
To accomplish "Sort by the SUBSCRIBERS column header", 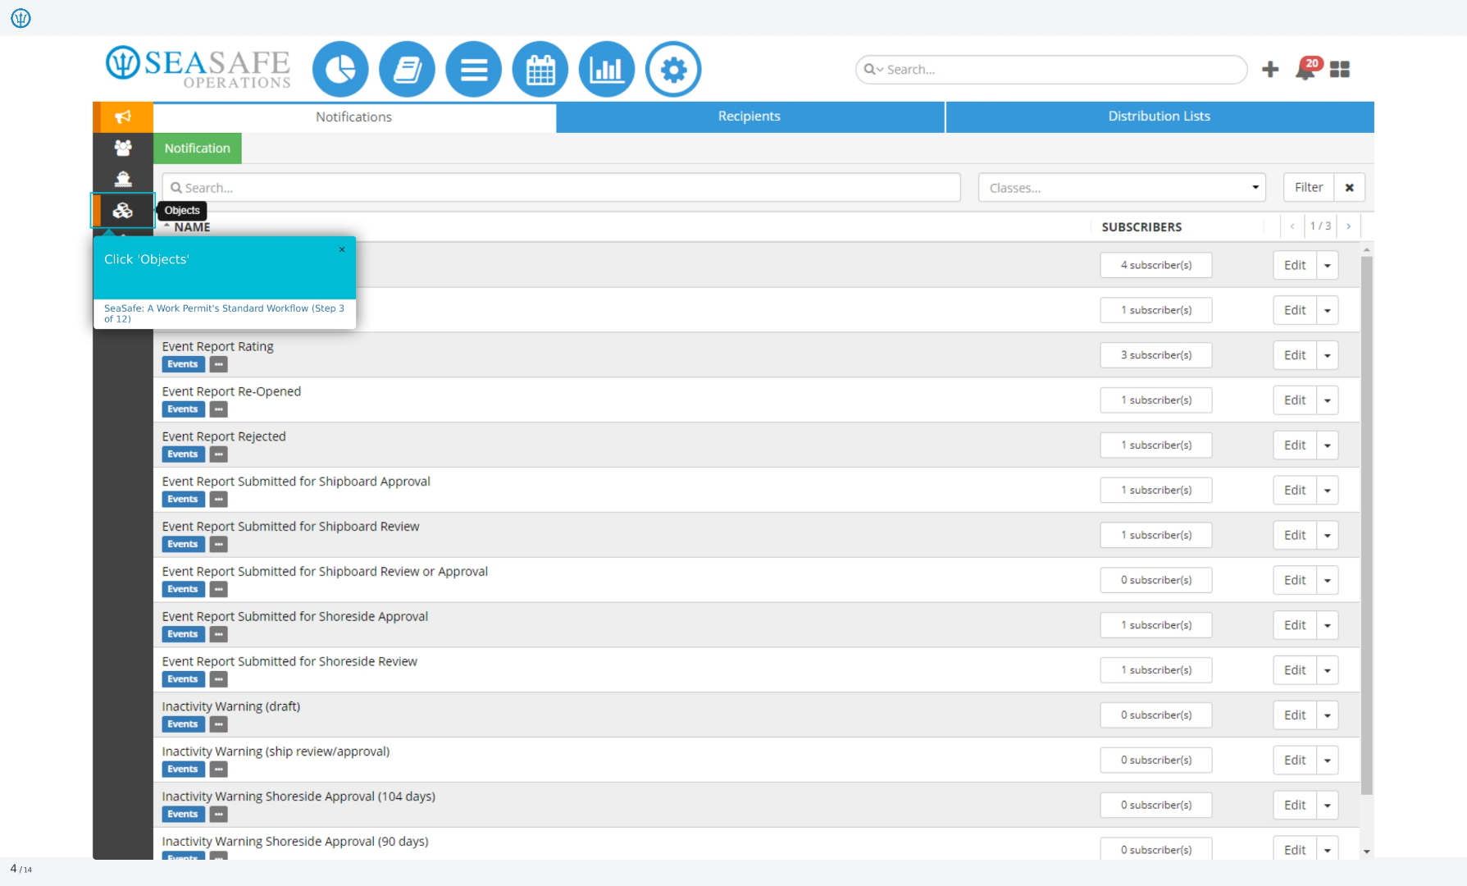I will (x=1141, y=227).
